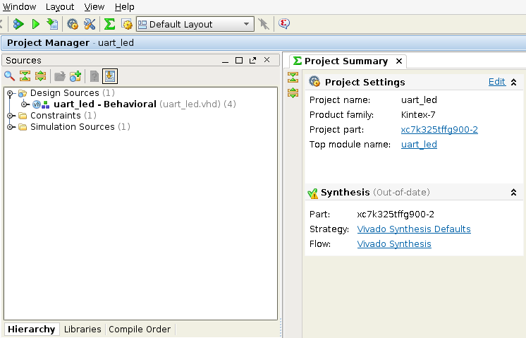Click the Project Settings gear icon in the summary header
The height and width of the screenshot is (338, 526).
[x=314, y=81]
